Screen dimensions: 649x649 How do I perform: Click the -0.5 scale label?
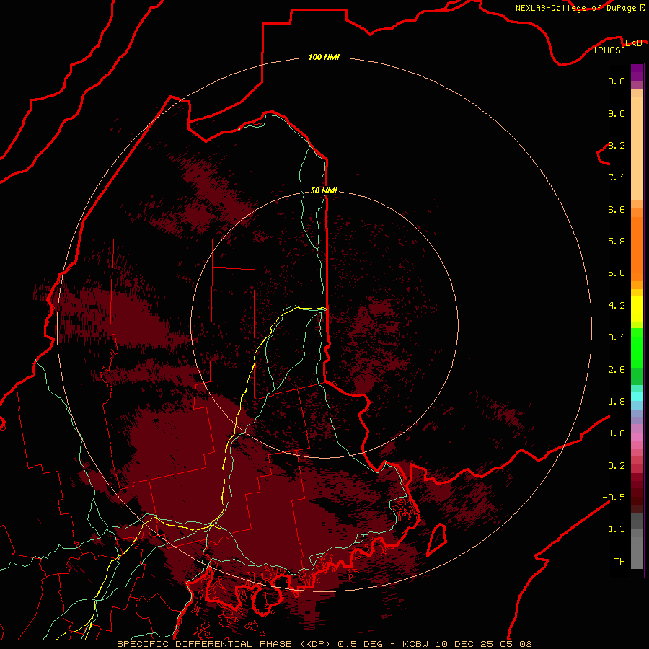point(614,498)
